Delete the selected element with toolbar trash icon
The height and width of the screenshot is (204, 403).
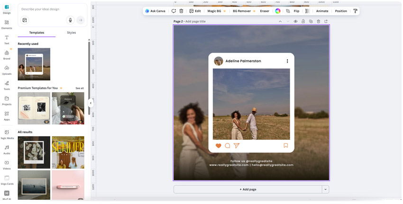[x=181, y=11]
